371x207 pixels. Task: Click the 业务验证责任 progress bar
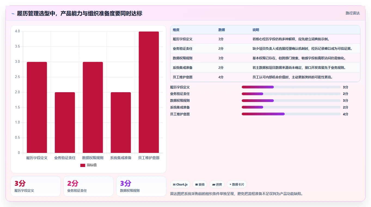[291, 94]
